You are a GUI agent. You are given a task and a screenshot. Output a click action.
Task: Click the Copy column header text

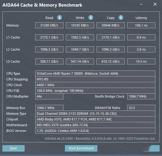pyautogui.click(x=111, y=18)
